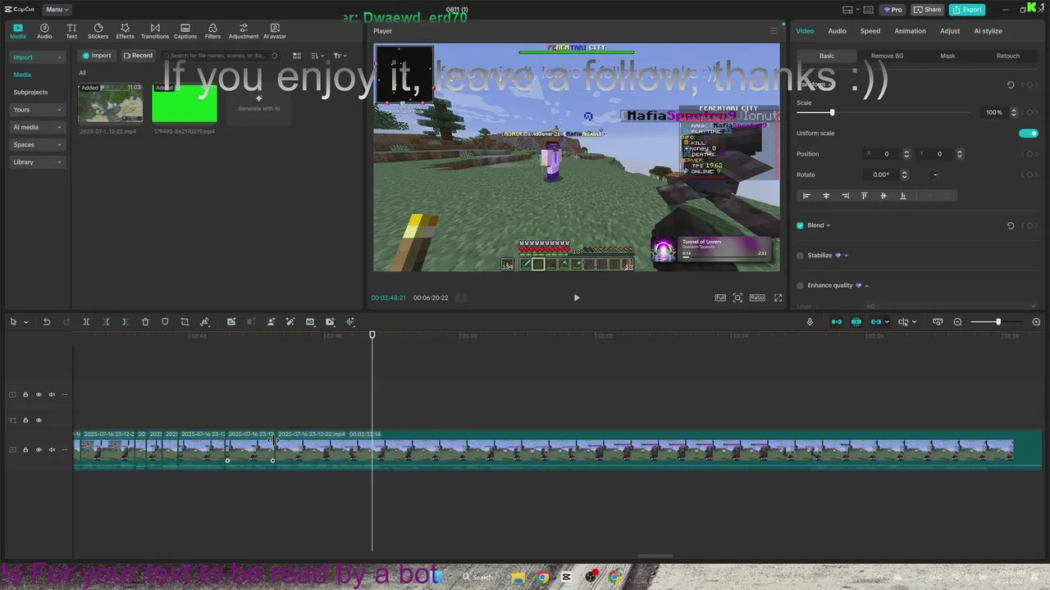Select the Mask sub-tab

pyautogui.click(x=947, y=56)
